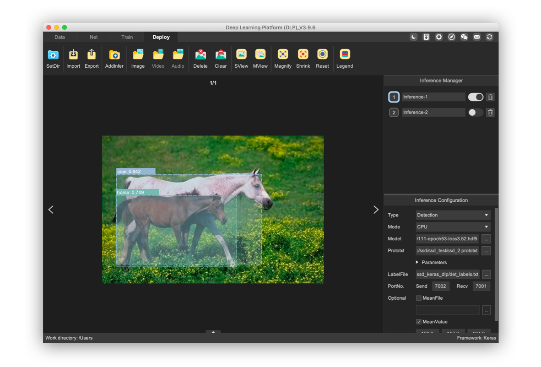Switch to SView single view mode
This screenshot has height=367, width=541.
[x=241, y=55]
